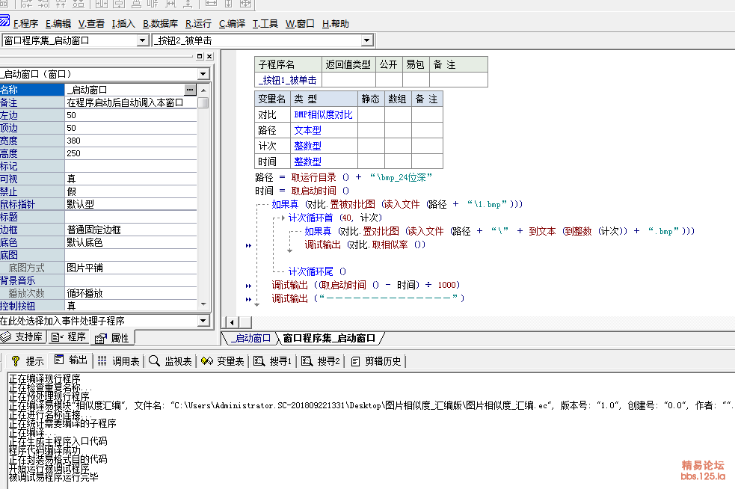
Task: Open the E.编辑 menu
Action: (x=58, y=24)
